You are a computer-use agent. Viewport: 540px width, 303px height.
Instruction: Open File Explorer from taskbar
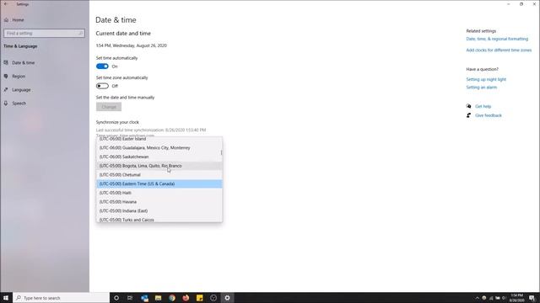pyautogui.click(x=158, y=298)
